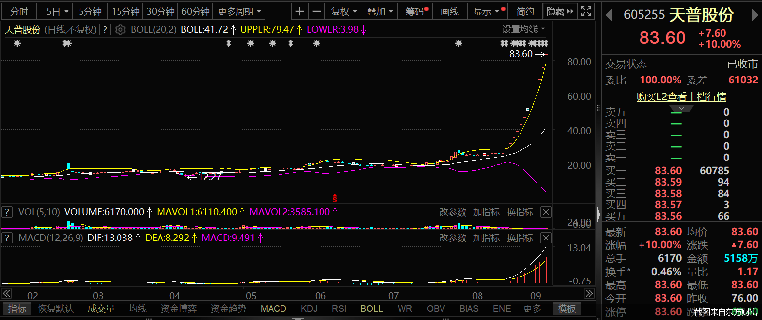This screenshot has height=320, width=762.
Task: Hide the side panel with 隐藏
Action: (560, 11)
